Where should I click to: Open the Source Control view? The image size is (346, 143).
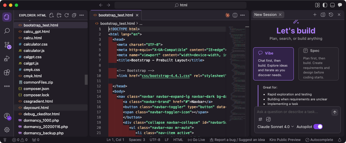point(7,45)
